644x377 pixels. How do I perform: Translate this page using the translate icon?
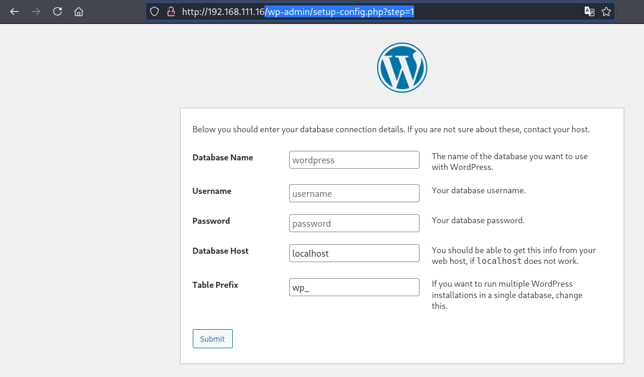pyautogui.click(x=590, y=11)
